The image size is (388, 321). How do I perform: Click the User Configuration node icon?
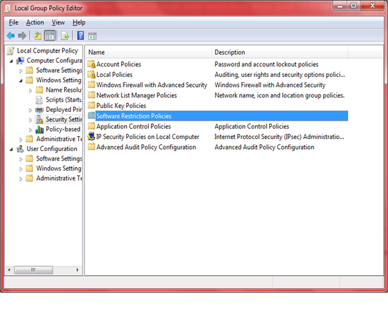tap(20, 149)
